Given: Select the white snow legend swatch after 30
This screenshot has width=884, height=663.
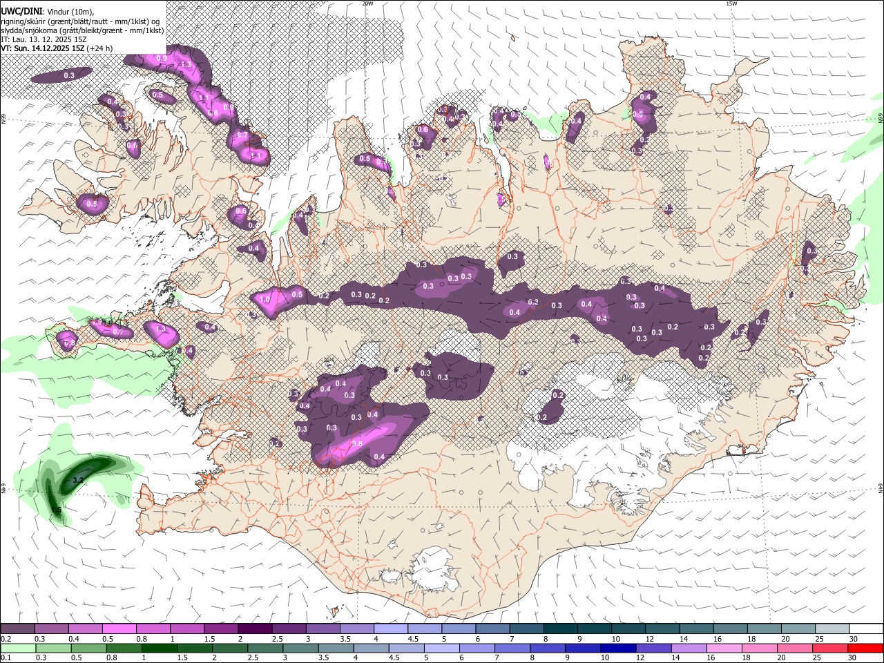Looking at the screenshot, I should pos(865,629).
